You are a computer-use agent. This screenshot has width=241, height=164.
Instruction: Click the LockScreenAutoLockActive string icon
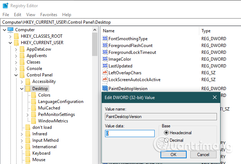105,80
